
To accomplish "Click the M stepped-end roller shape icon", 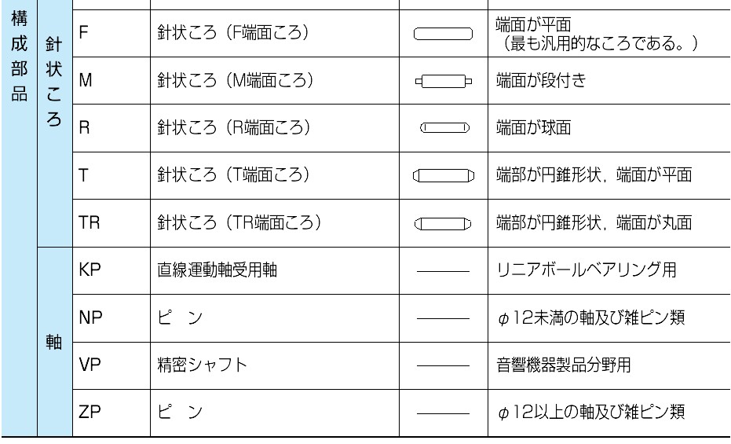I will [x=444, y=81].
